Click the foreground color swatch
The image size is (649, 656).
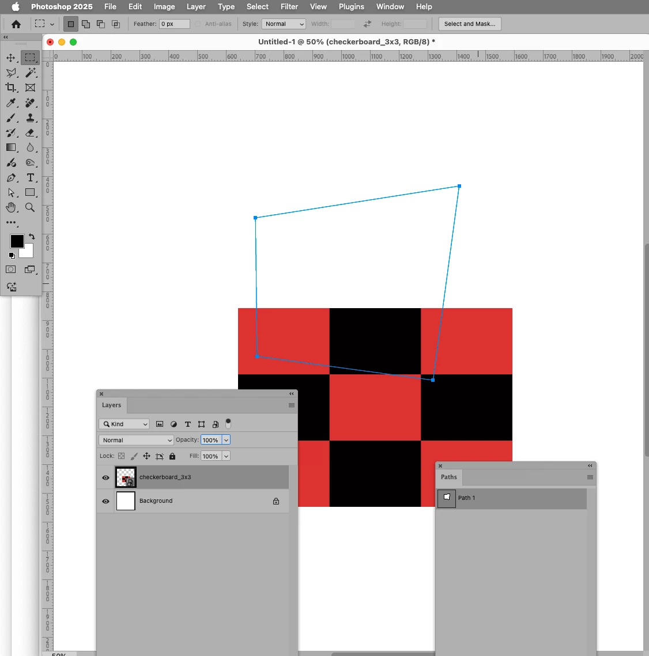[17, 241]
